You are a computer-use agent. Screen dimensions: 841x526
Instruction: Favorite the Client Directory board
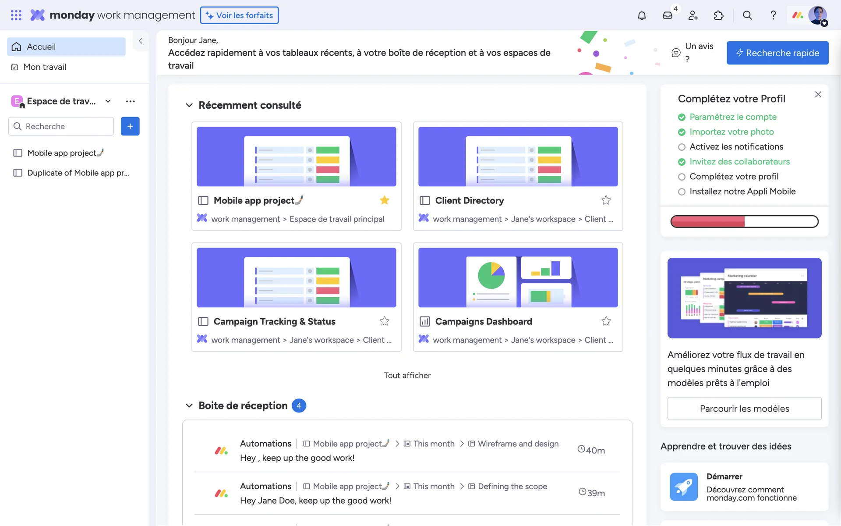click(606, 200)
